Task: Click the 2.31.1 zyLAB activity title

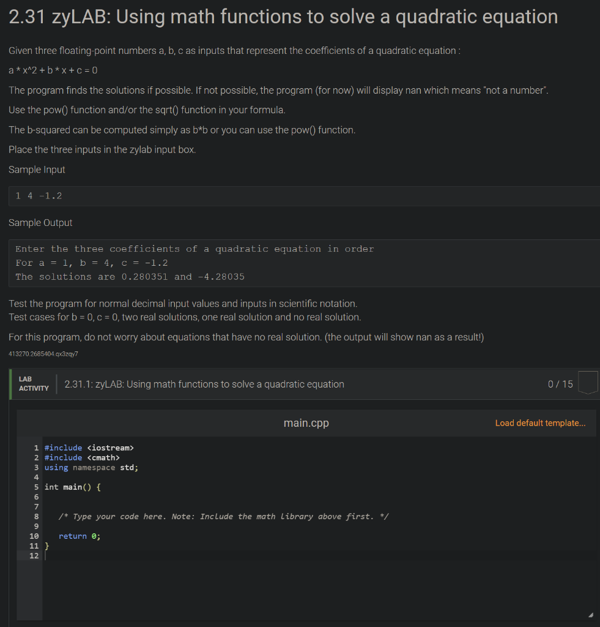Action: pyautogui.click(x=204, y=385)
